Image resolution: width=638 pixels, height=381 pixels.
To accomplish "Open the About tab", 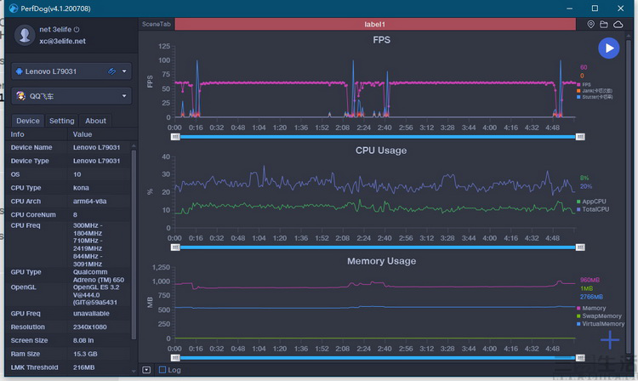I will tap(95, 121).
